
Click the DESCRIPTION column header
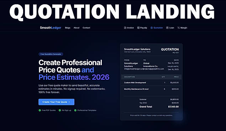(x=130, y=77)
